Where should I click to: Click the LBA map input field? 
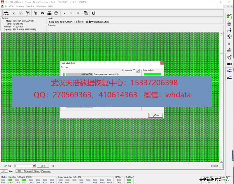click(x=25, y=166)
